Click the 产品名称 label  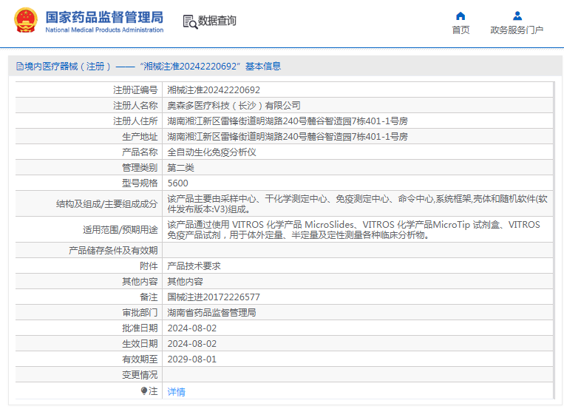click(x=140, y=152)
